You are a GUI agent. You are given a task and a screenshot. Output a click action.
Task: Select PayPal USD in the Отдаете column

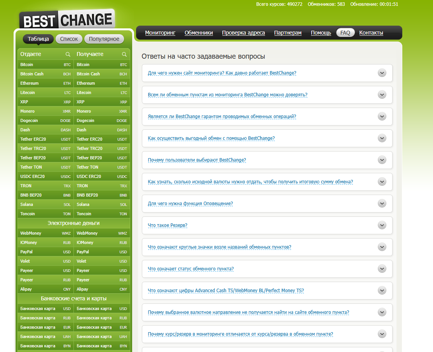point(45,252)
